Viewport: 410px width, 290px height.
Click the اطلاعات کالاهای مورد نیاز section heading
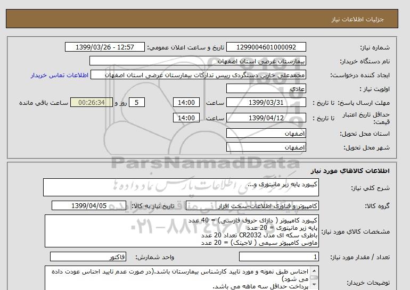(x=350, y=171)
